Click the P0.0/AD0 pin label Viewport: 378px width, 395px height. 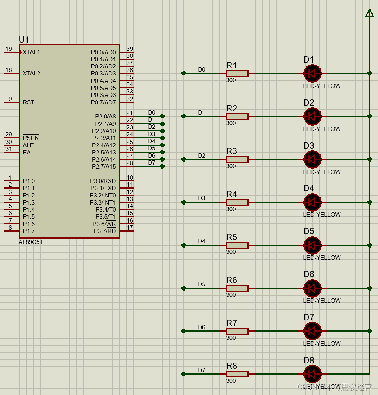click(103, 52)
